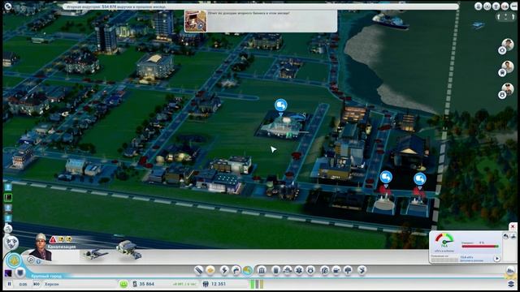Click the blue info icon beside advisor

tap(38, 261)
